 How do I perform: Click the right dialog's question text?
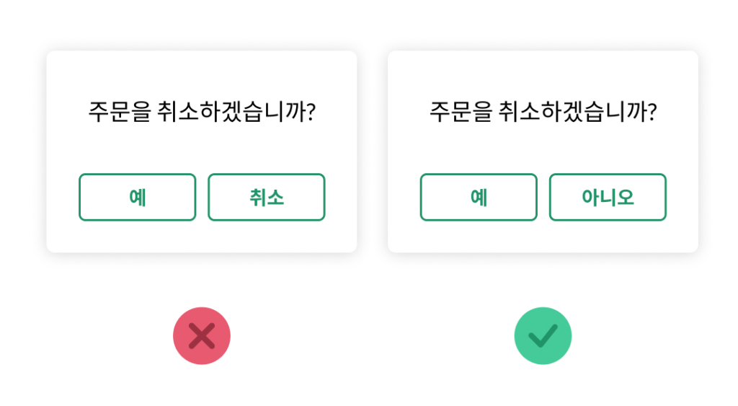click(x=543, y=112)
